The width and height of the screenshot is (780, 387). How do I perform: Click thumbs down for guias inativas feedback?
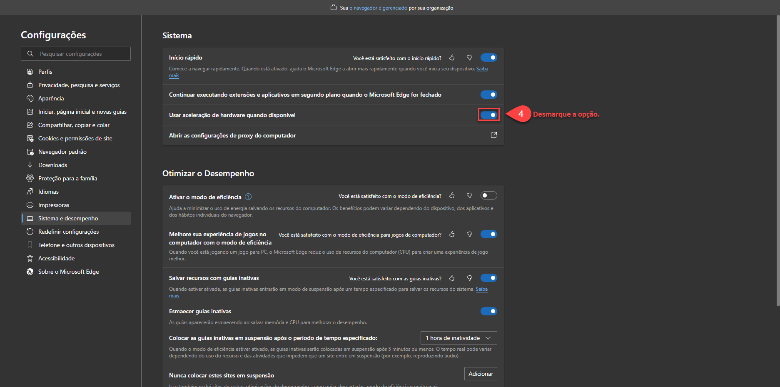click(469, 278)
